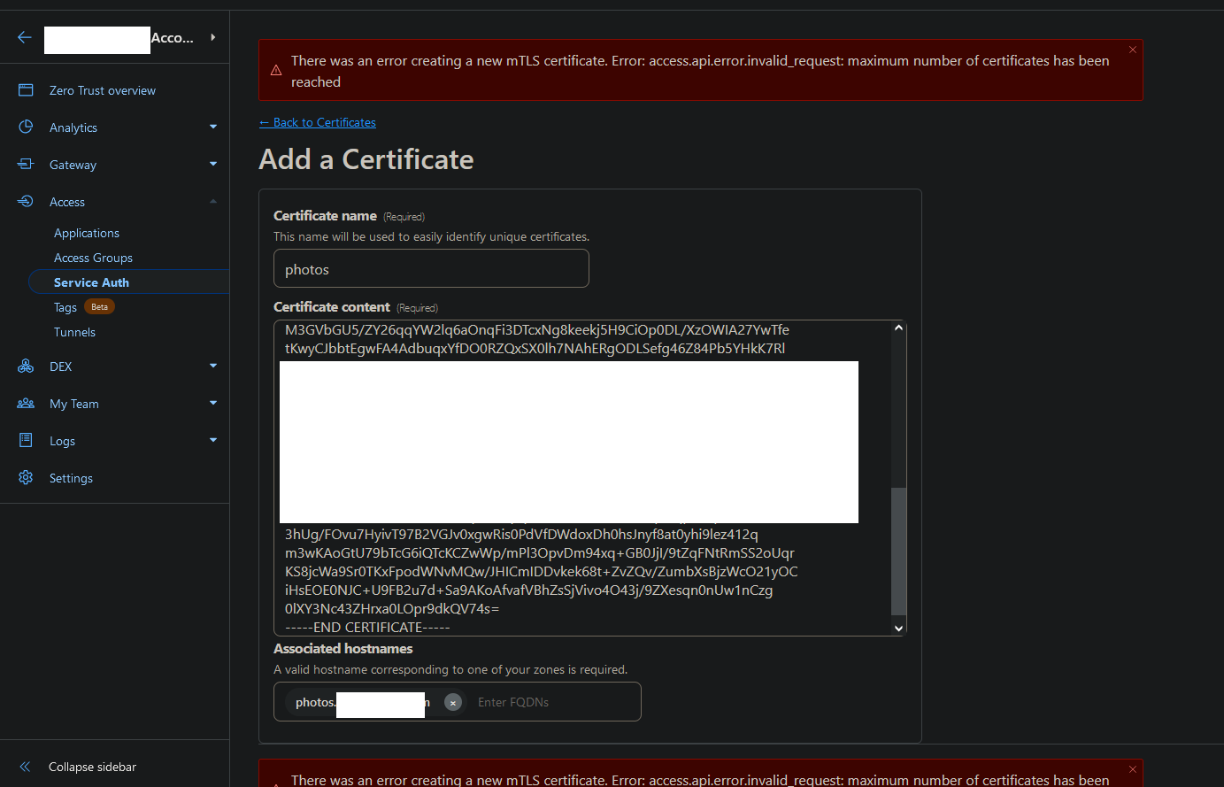Click the My Team people icon
This screenshot has height=787, width=1224.
pyautogui.click(x=26, y=404)
